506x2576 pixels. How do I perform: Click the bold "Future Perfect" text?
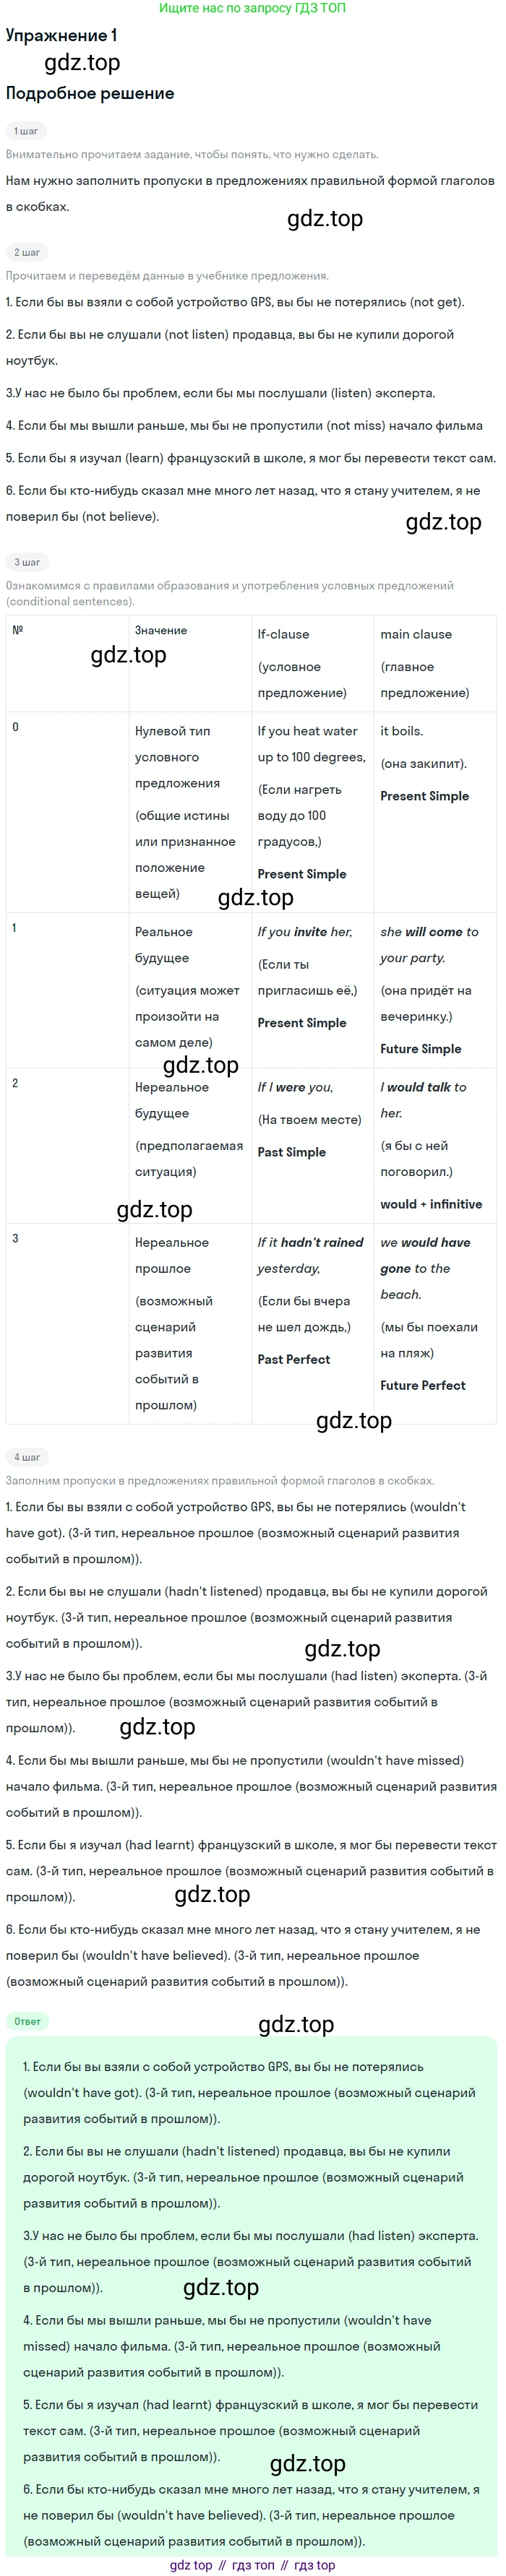pos(422,1385)
